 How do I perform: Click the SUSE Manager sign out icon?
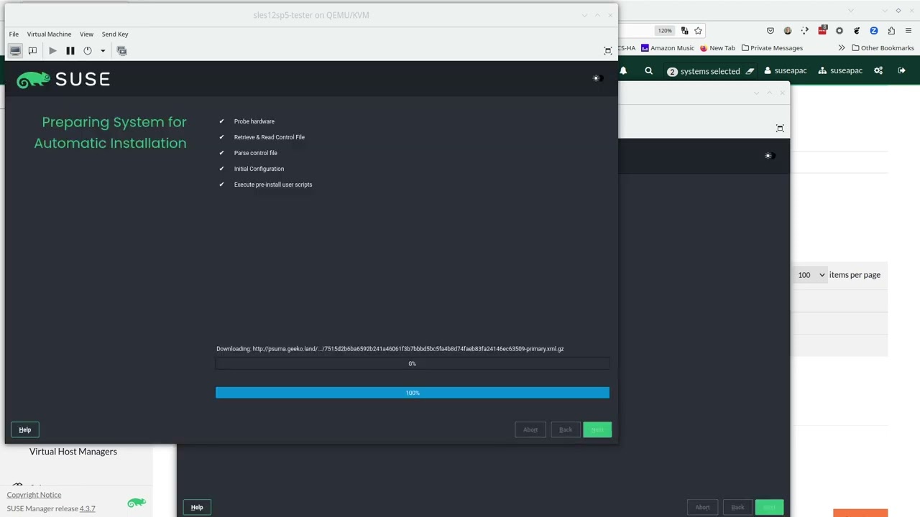coord(902,70)
